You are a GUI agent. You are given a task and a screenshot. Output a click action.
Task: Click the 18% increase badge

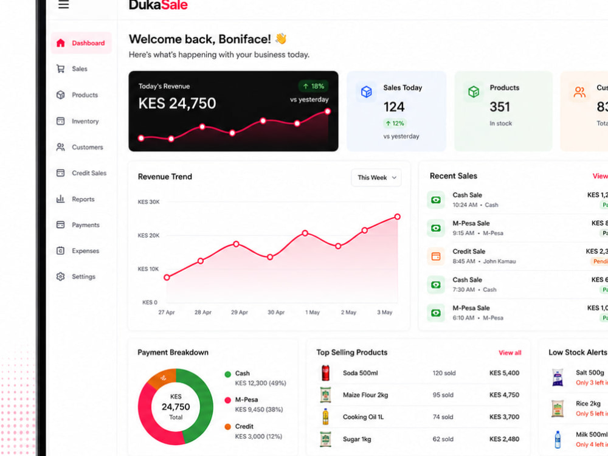[313, 86]
